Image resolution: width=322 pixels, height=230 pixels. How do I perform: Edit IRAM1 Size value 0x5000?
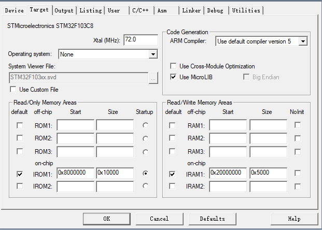click(x=269, y=173)
